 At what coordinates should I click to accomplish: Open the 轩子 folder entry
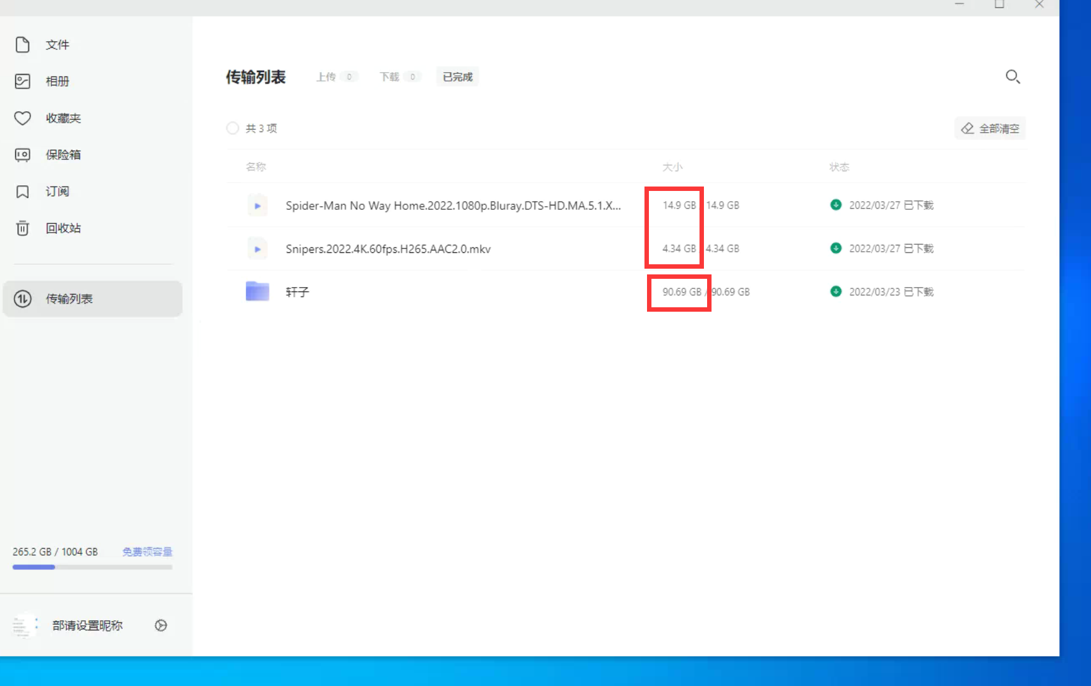[x=297, y=292]
